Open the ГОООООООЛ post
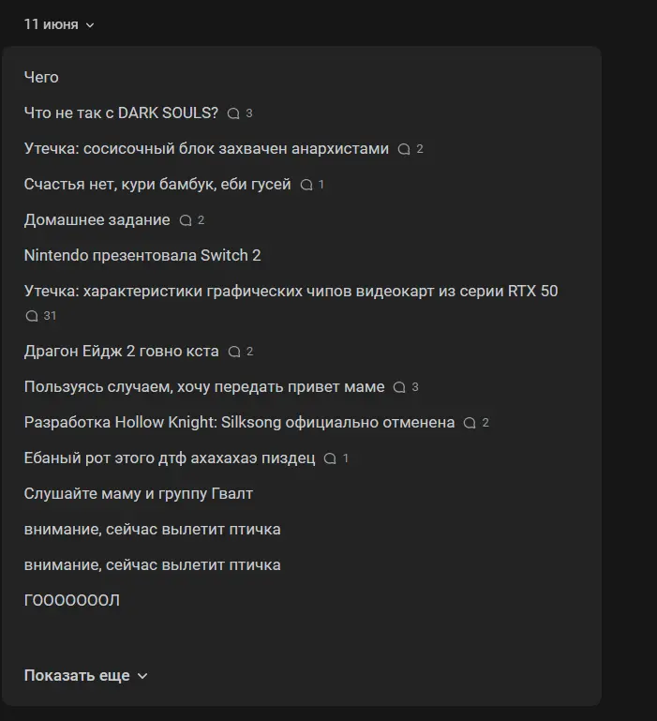This screenshot has height=721, width=657. 72,601
